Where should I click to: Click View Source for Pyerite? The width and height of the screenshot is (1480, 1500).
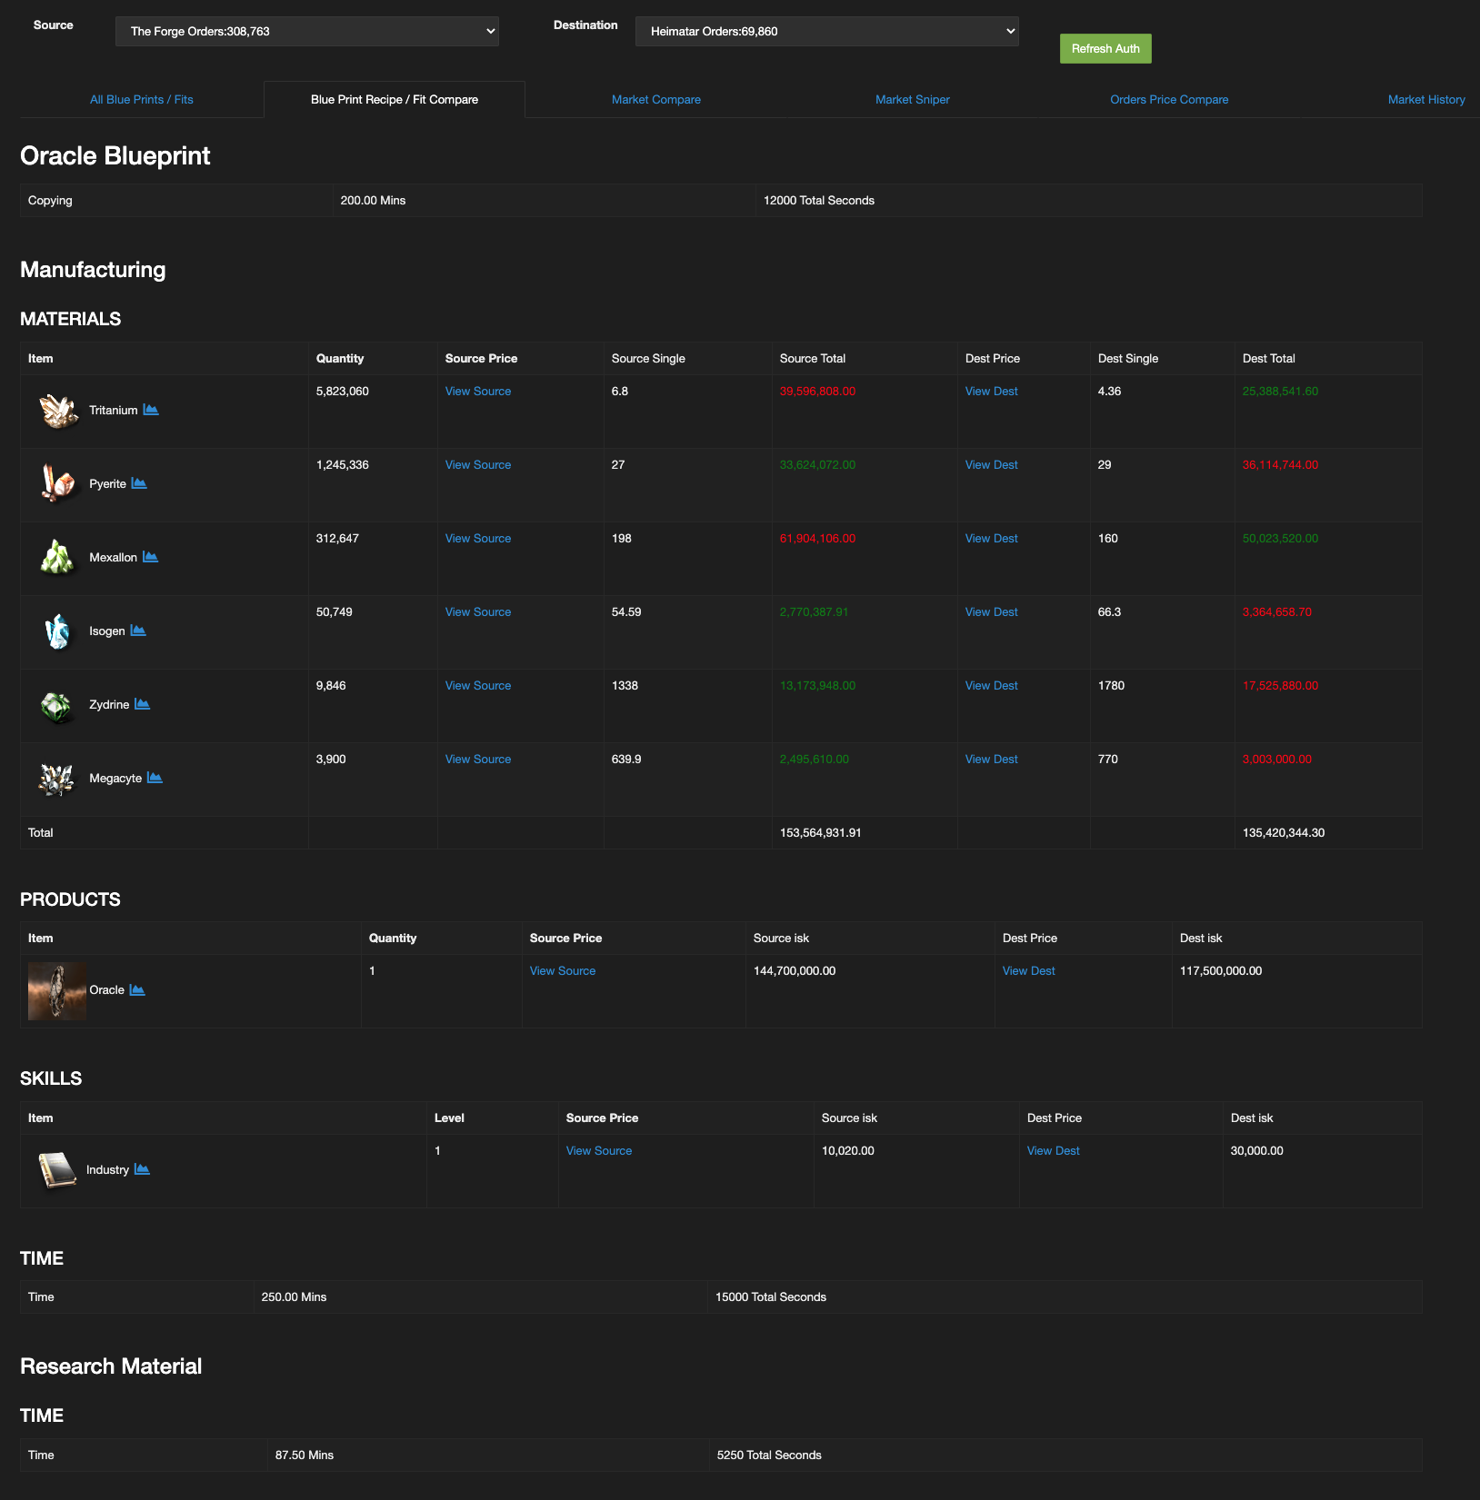(478, 465)
